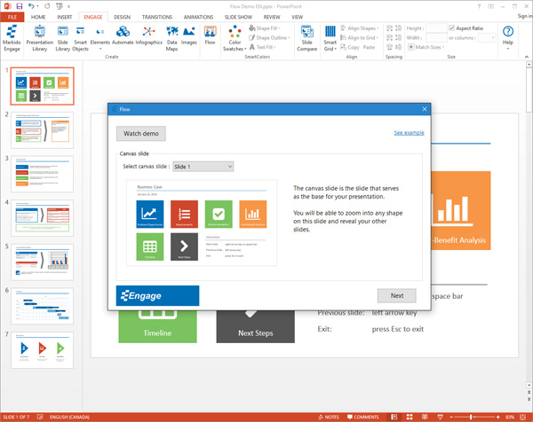Open the Presentation Library
Viewport: 533px width, 422px height.
tap(39, 35)
